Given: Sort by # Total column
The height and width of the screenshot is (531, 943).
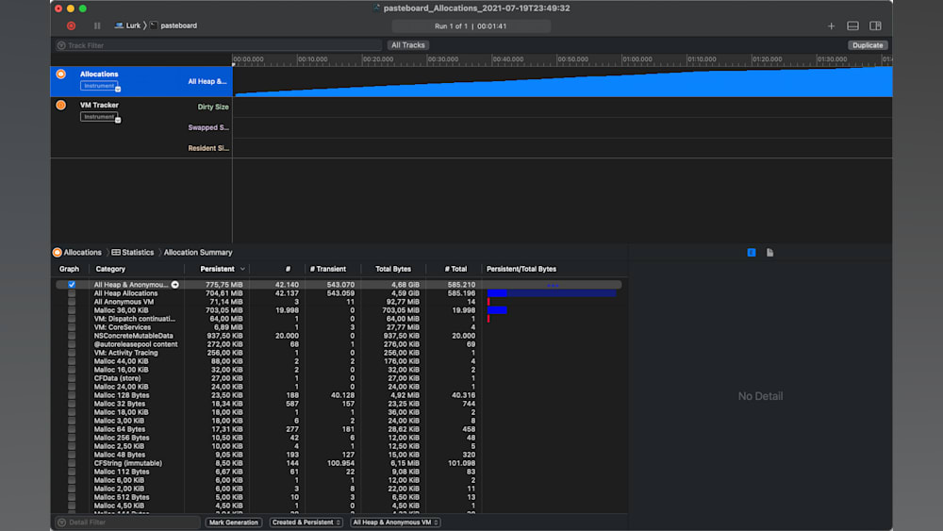Looking at the screenshot, I should pyautogui.click(x=455, y=269).
